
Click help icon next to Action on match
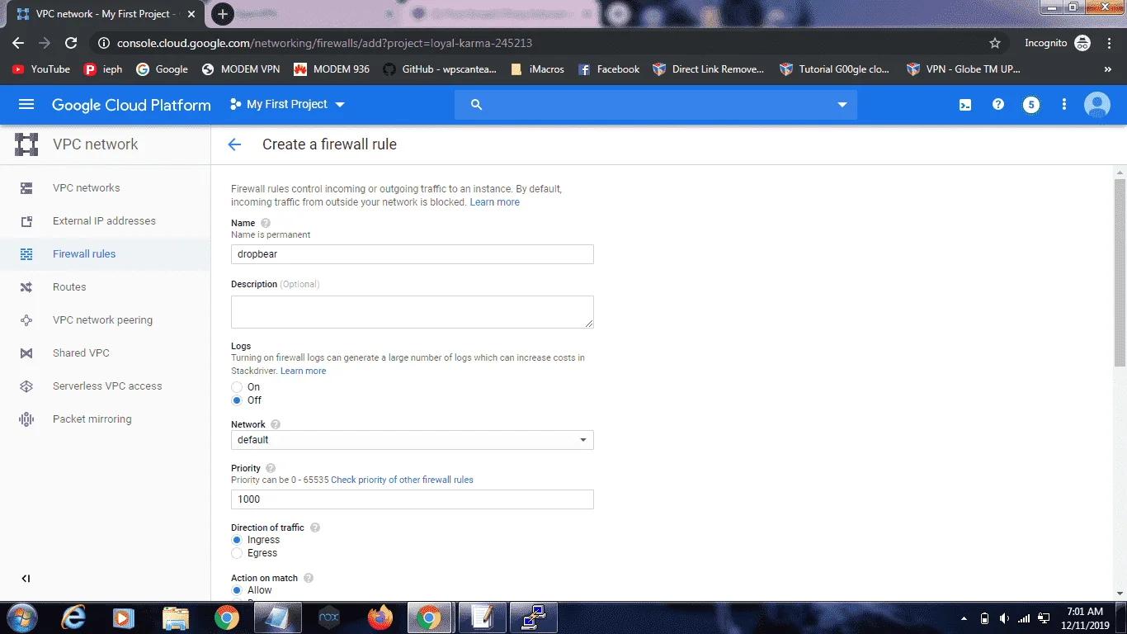[x=309, y=579]
